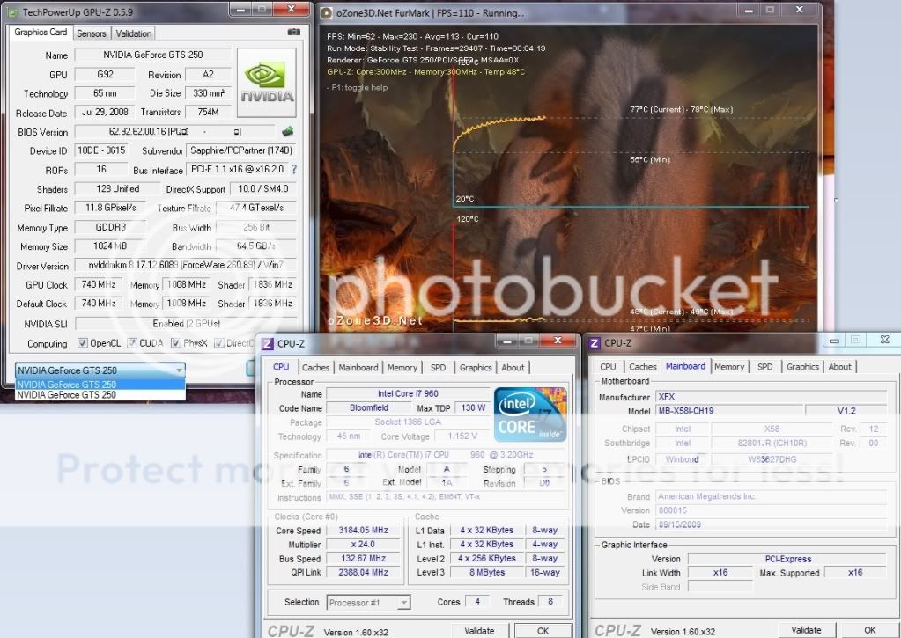This screenshot has height=638, width=901.
Task: Click the Z icon of the CPU-Z mainboard window
Action: 595,343
